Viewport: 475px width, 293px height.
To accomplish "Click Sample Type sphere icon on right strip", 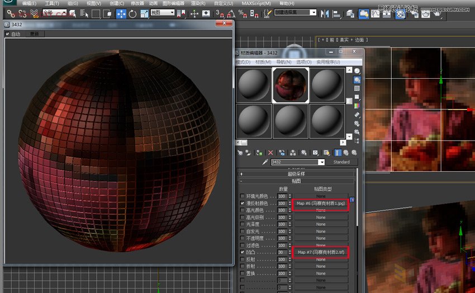I will [x=357, y=71].
